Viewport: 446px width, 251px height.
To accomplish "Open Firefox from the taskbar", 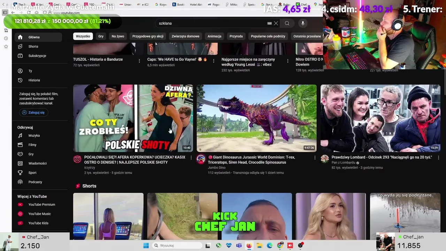I will [x=249, y=245].
